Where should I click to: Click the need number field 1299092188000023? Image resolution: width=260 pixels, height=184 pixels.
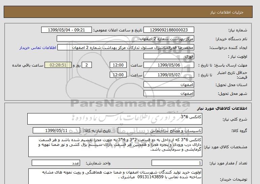click(x=168, y=30)
